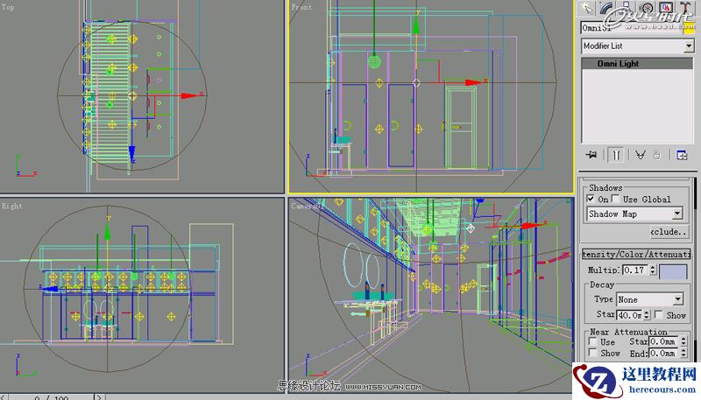701x400 pixels.
Task: Open the Hierarchy command panel tab
Action: [x=626, y=9]
